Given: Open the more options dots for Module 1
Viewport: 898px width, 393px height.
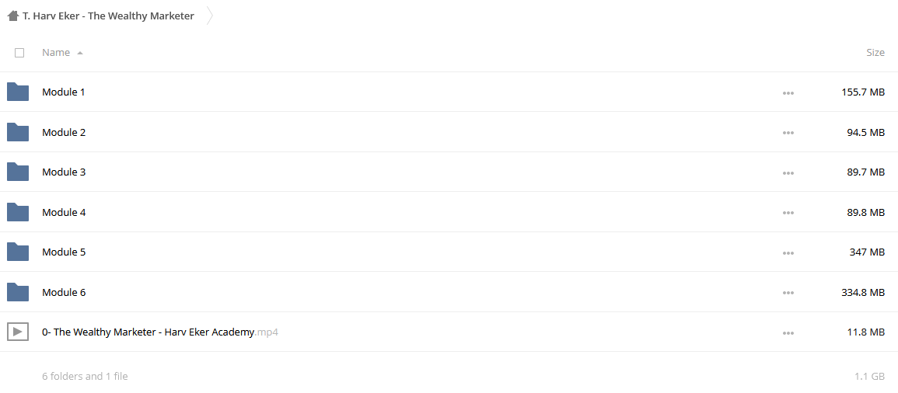Looking at the screenshot, I should pyautogui.click(x=788, y=92).
